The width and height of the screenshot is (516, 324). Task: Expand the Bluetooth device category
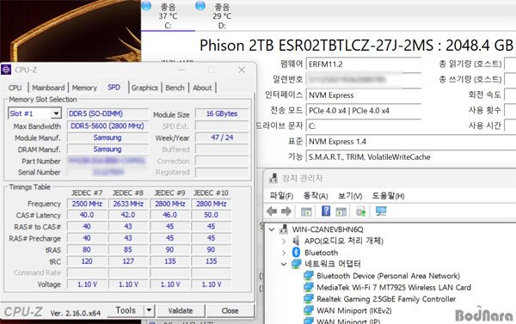tap(284, 253)
